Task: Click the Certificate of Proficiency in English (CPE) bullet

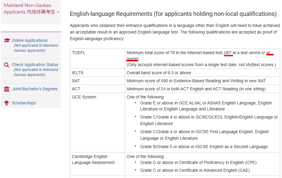Action: coord(198,162)
